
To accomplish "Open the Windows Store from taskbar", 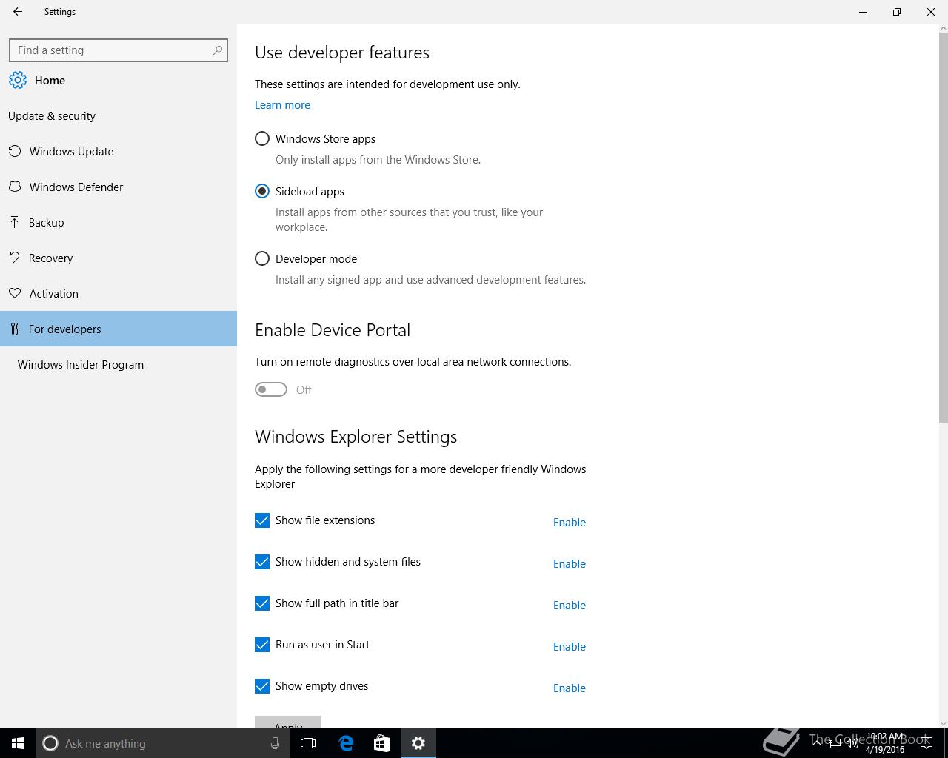I will coord(381,743).
